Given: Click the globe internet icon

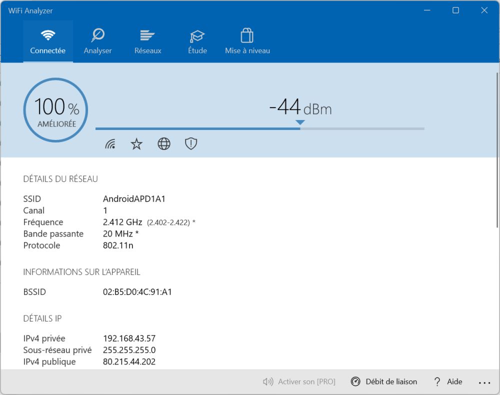Looking at the screenshot, I should point(164,144).
